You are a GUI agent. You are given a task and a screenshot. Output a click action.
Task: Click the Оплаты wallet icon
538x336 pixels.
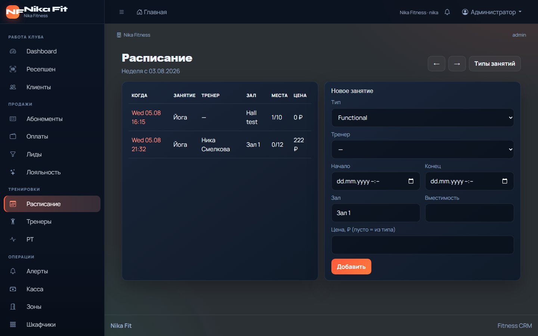[x=13, y=136]
